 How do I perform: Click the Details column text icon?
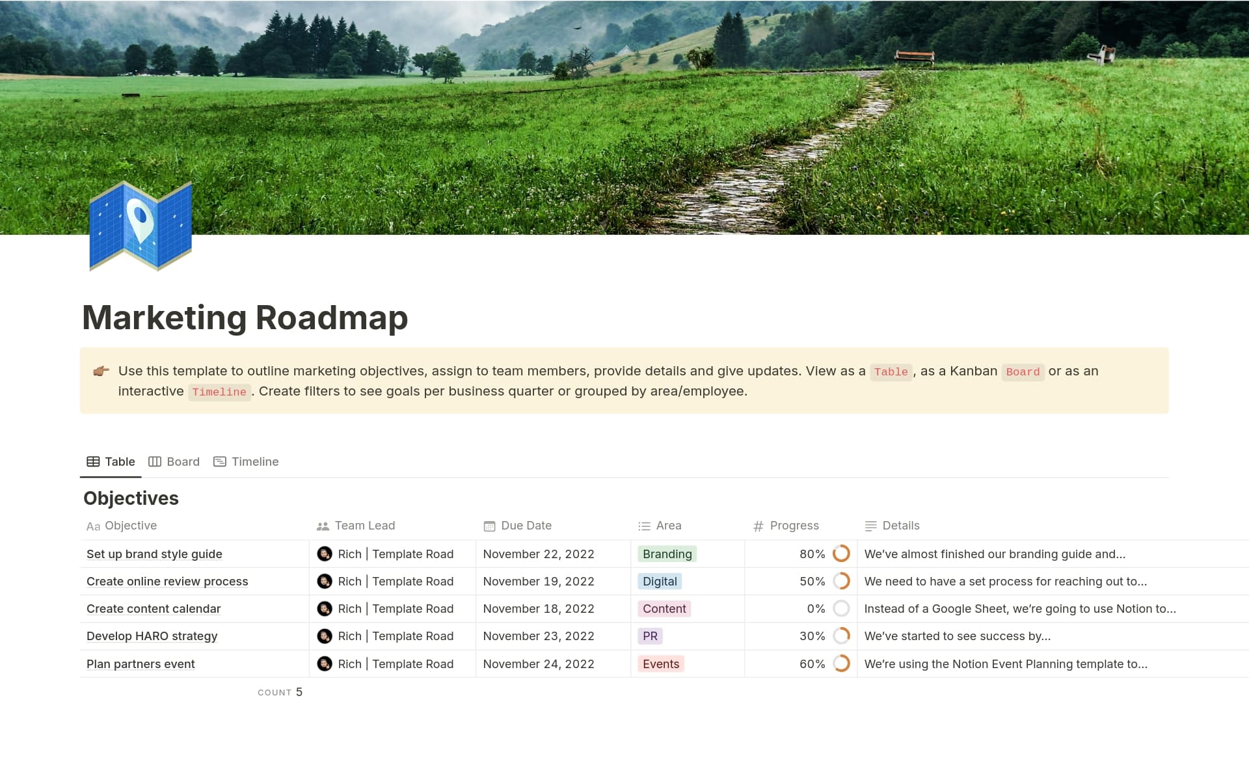pos(870,526)
